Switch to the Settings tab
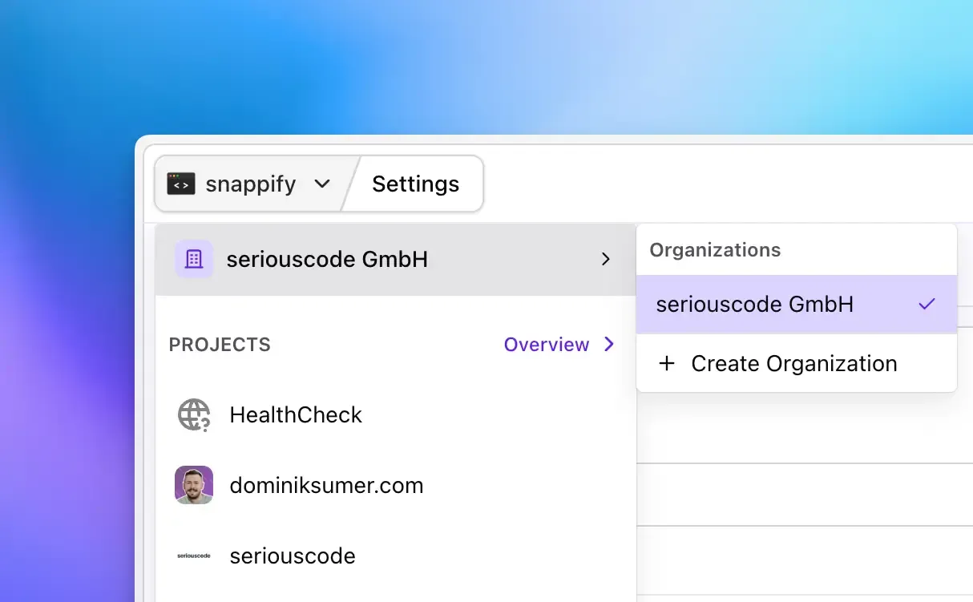 415,184
